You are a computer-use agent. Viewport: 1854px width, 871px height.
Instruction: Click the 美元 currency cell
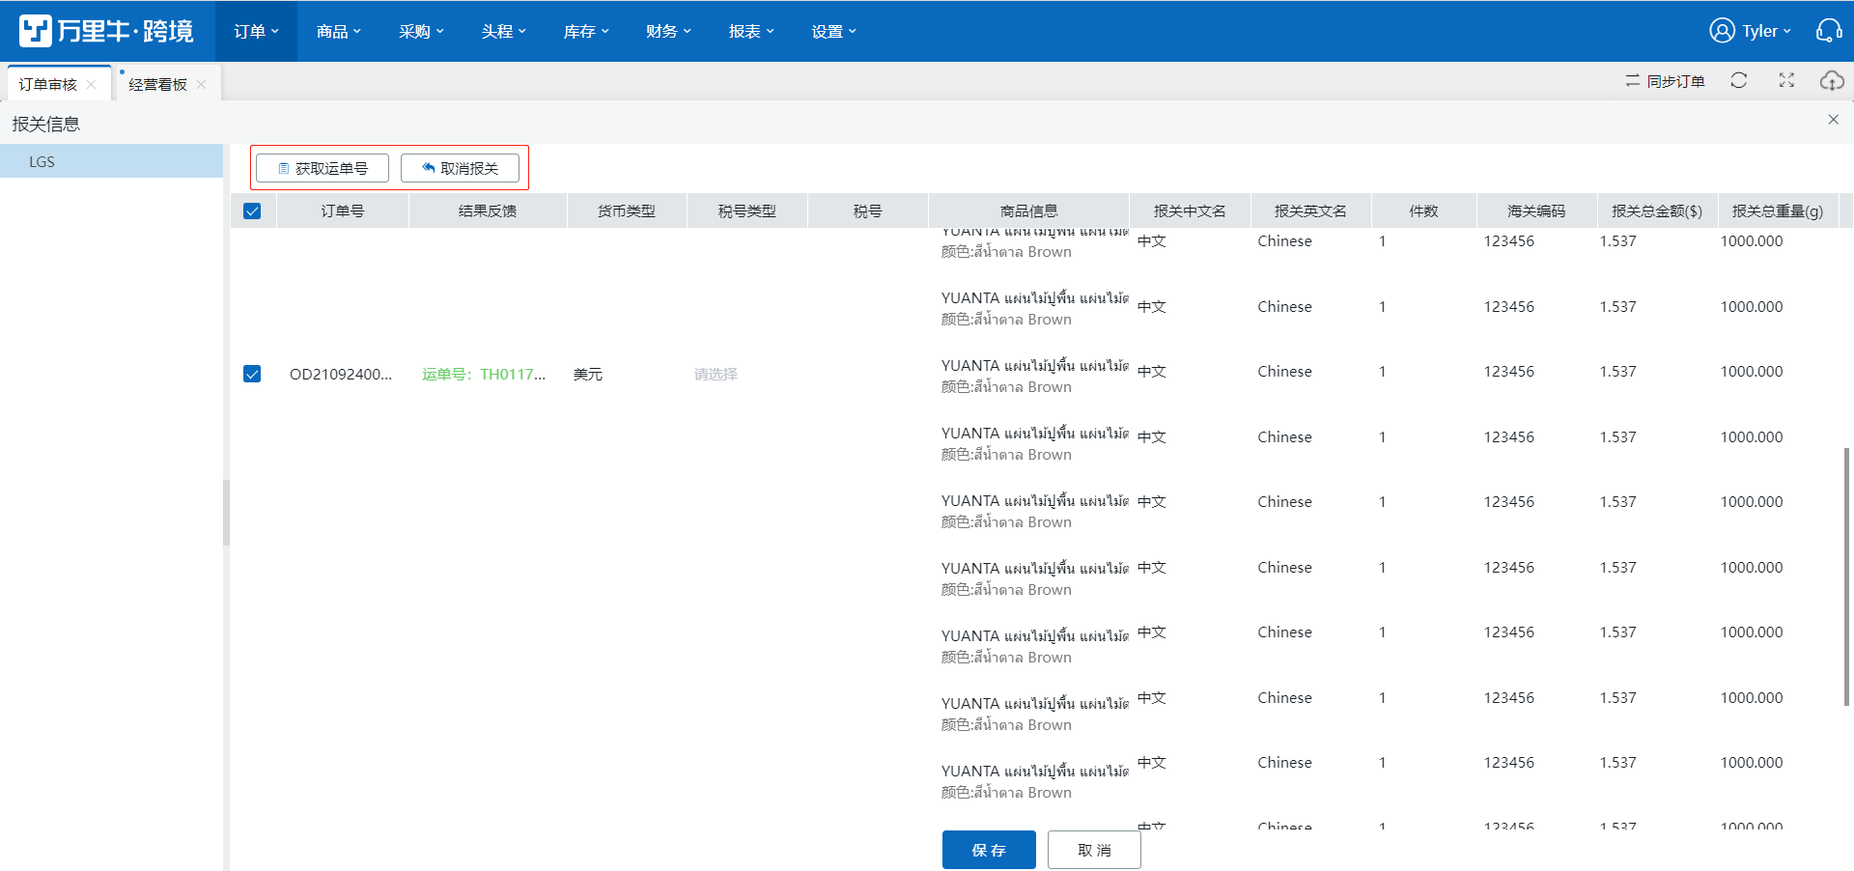pyautogui.click(x=588, y=374)
